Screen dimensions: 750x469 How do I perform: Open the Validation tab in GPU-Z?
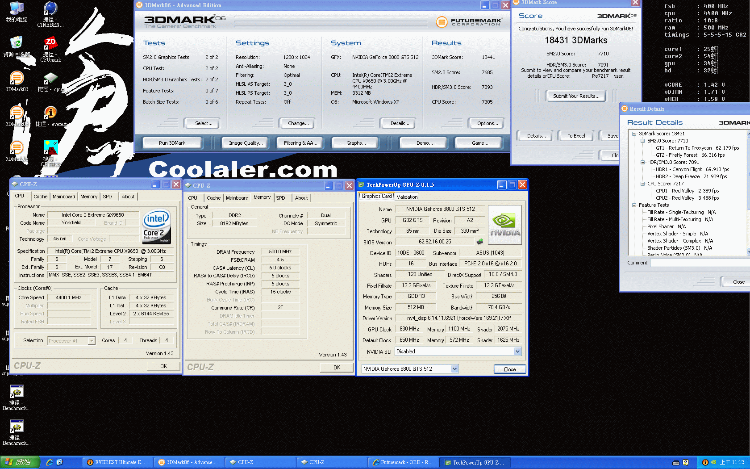(407, 197)
